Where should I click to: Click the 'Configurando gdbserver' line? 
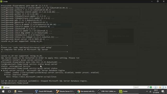[x=27, y=22]
